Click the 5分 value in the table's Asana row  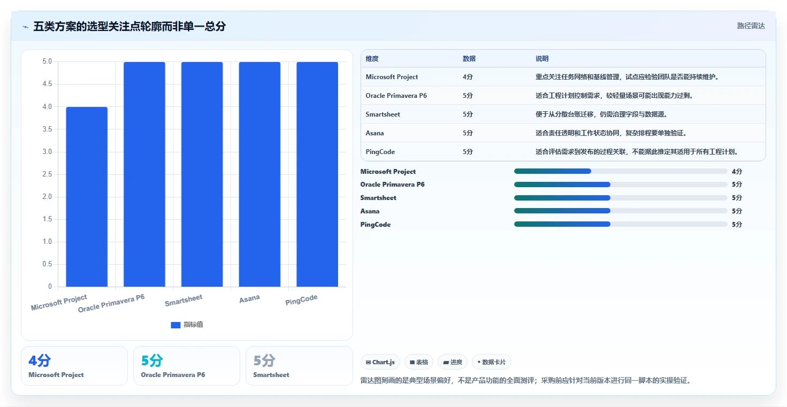(x=468, y=133)
